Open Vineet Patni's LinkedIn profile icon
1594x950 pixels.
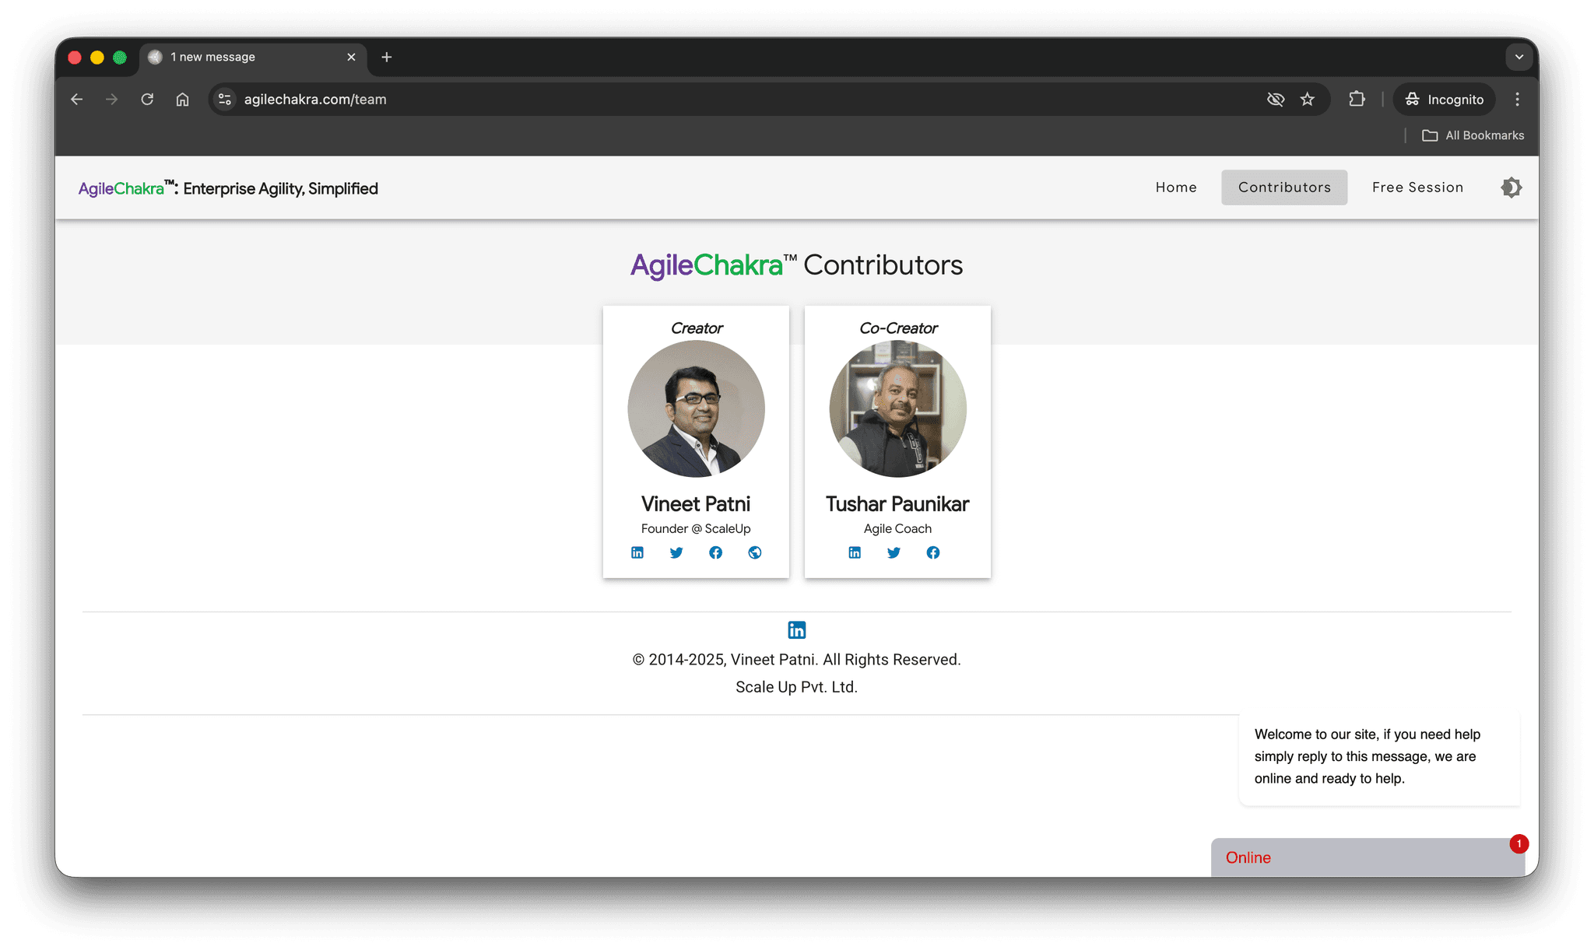(637, 552)
